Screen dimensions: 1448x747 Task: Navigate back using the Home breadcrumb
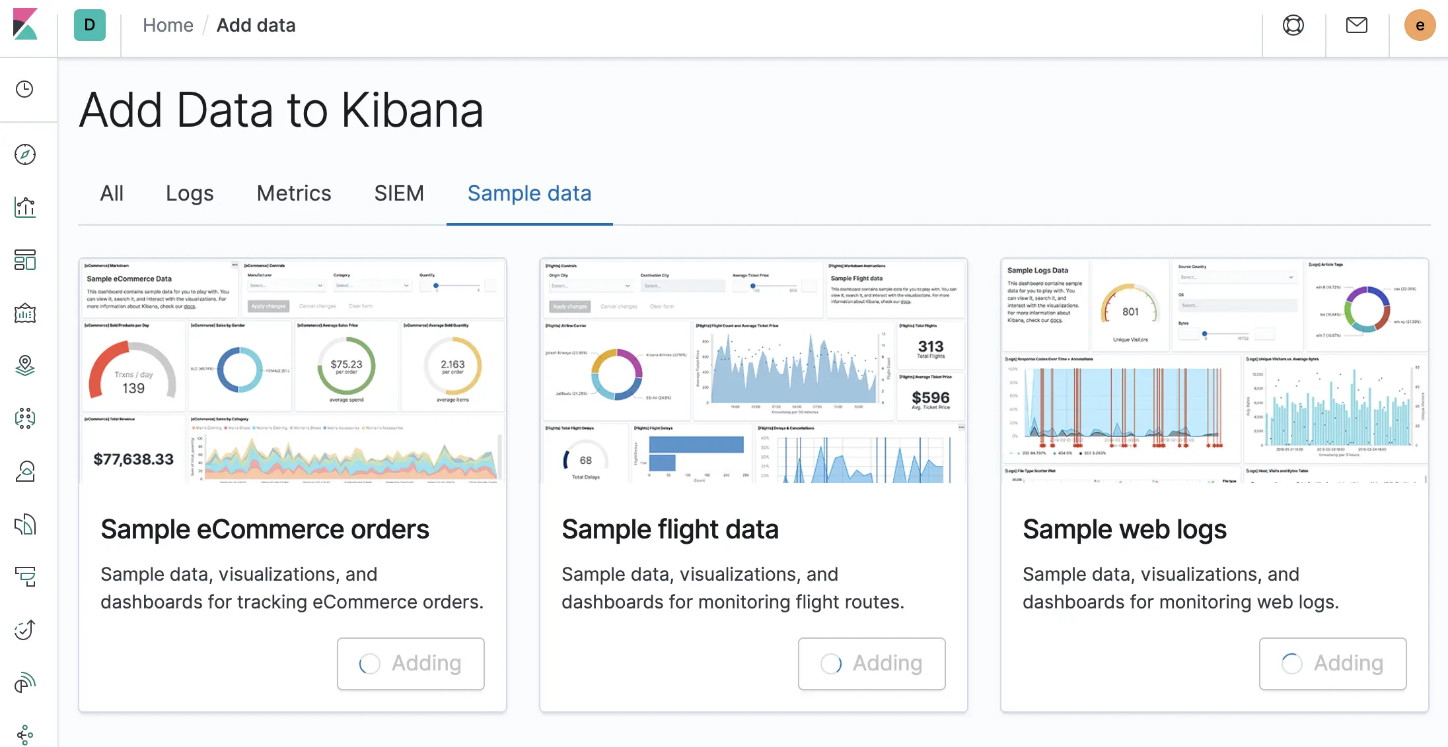tap(168, 24)
